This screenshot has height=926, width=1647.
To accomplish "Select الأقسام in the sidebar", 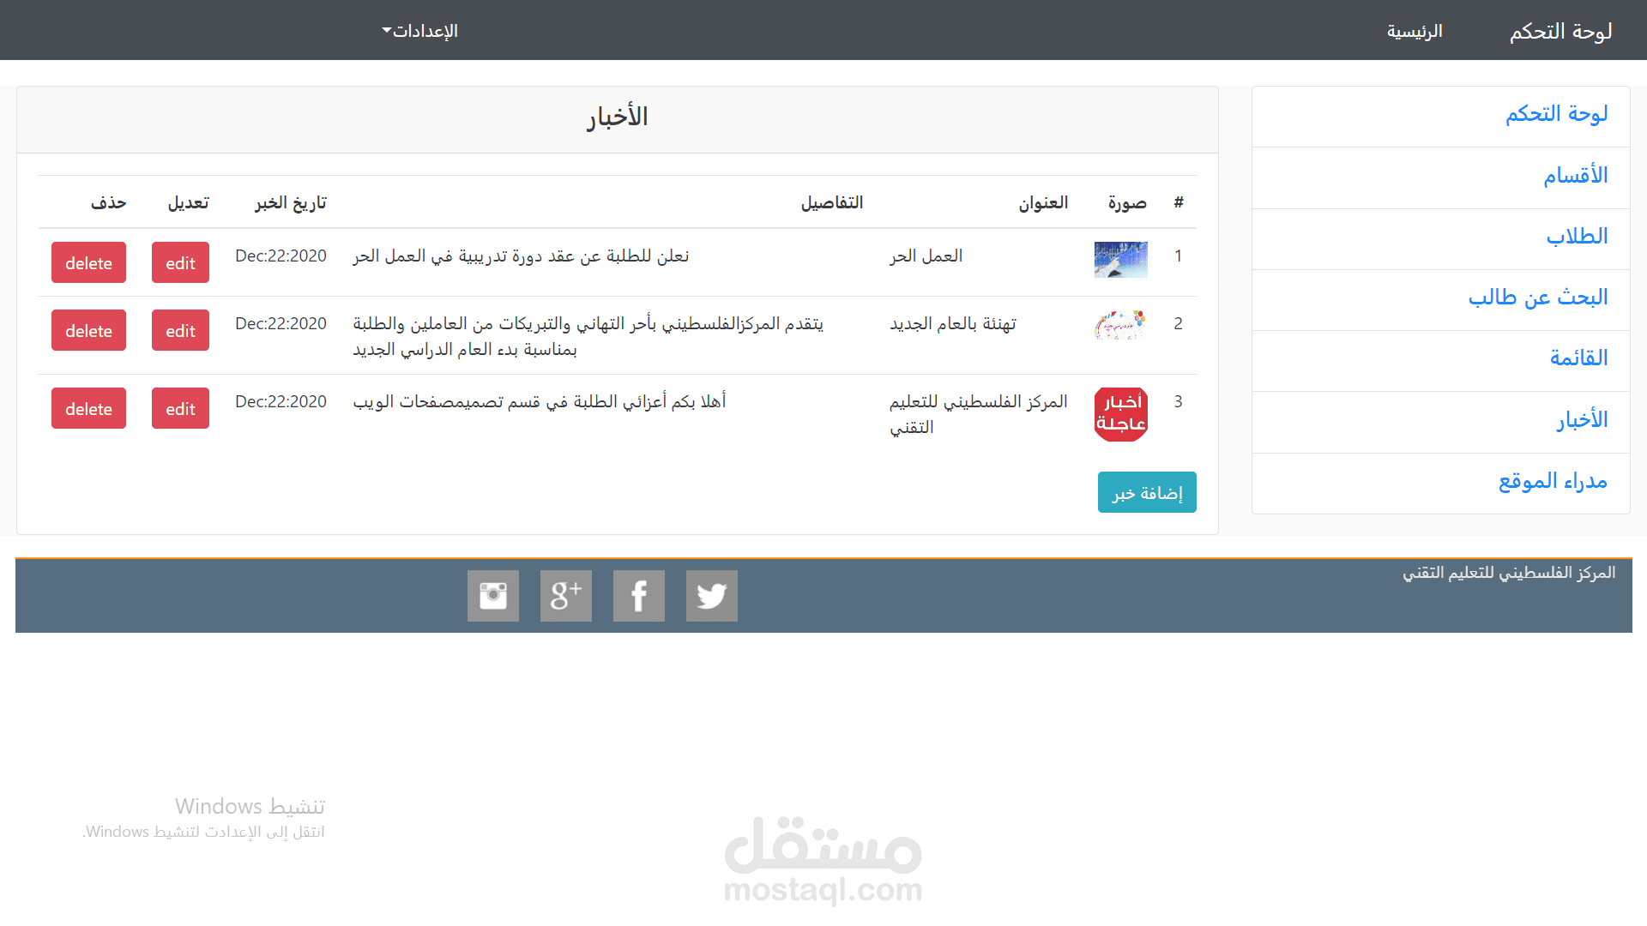I will tap(1575, 176).
